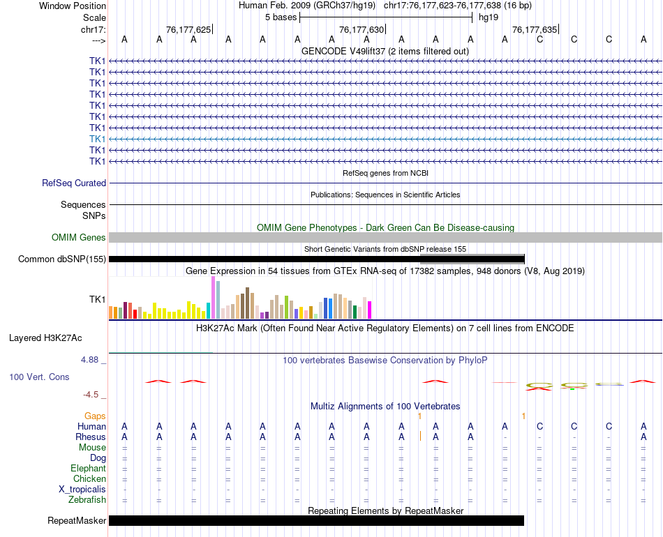Open 'Short Genetic Variants from dbSNP release 155' title
The height and width of the screenshot is (537, 663).
385,249
